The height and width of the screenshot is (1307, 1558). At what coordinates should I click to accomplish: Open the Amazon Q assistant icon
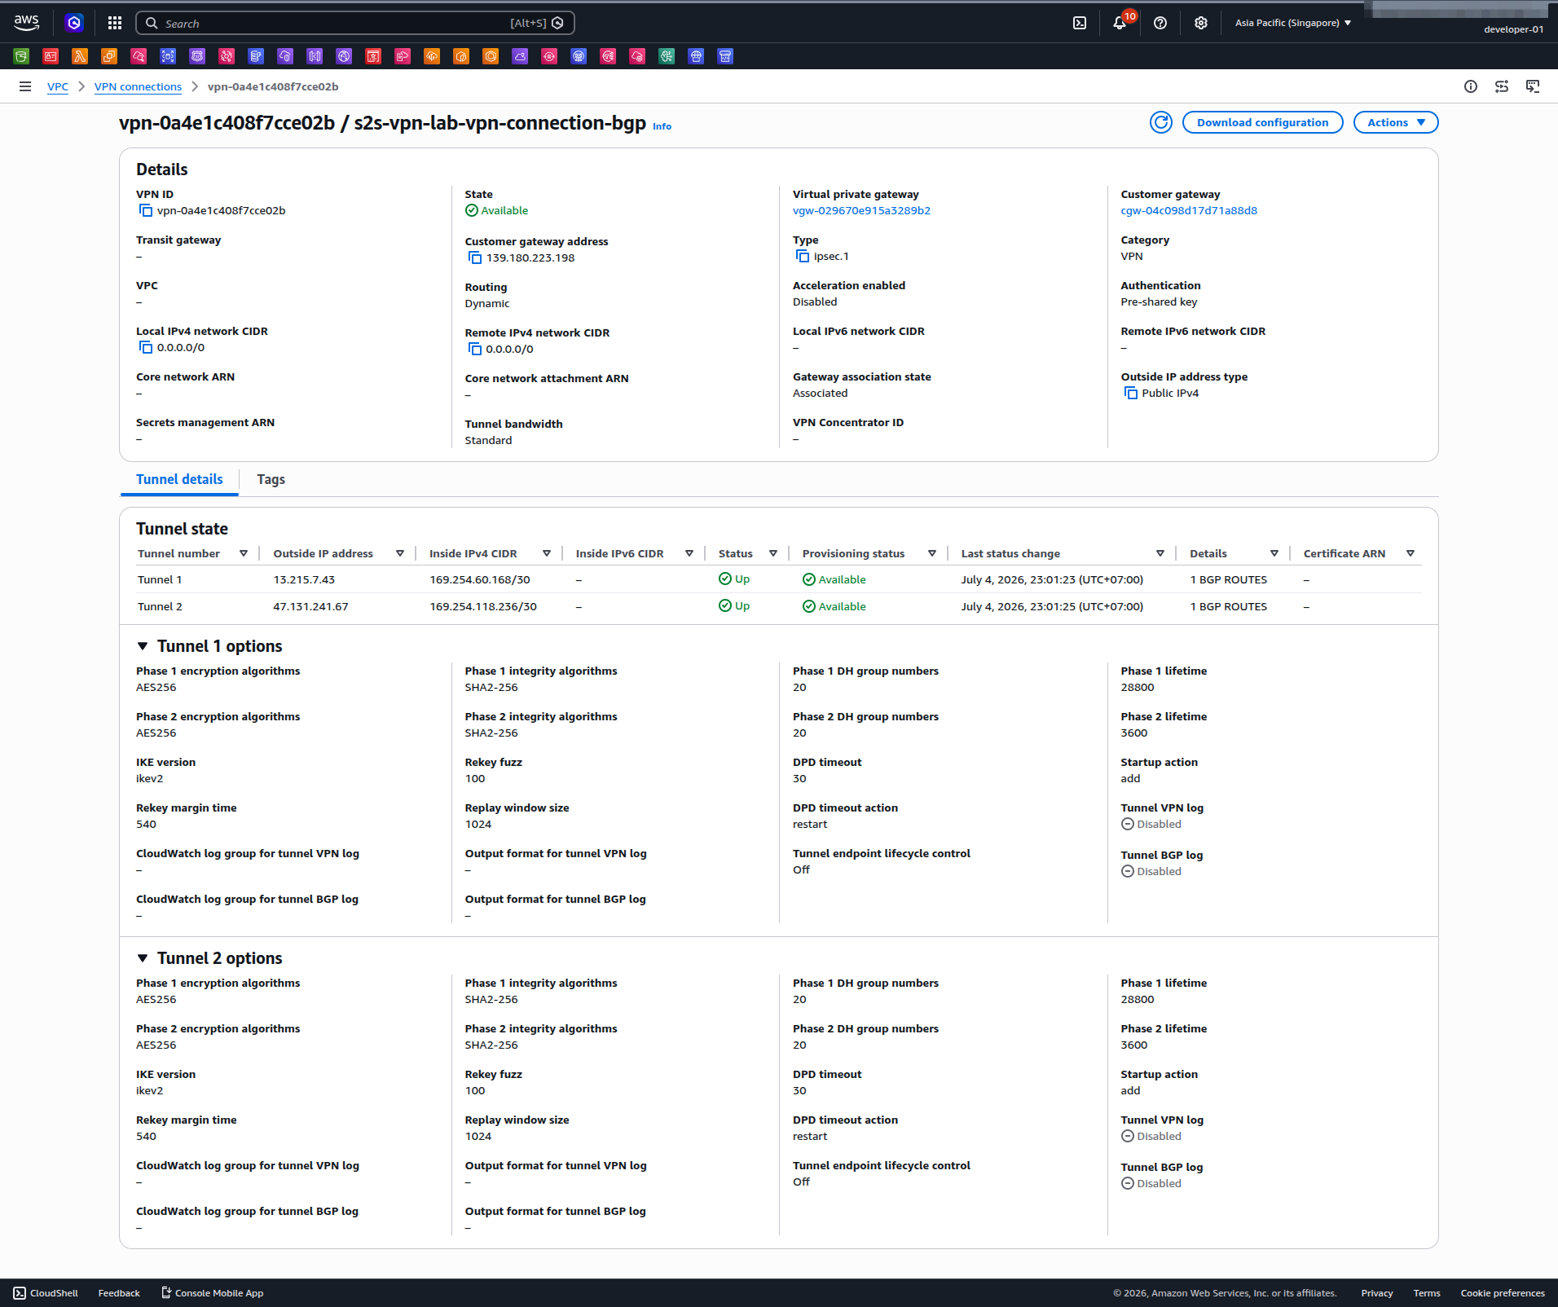(74, 23)
